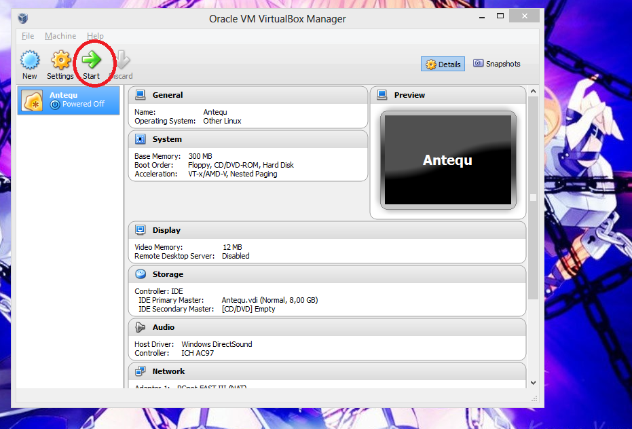Click the details pane scroll down arrow
The width and height of the screenshot is (632, 429).
pos(534,383)
